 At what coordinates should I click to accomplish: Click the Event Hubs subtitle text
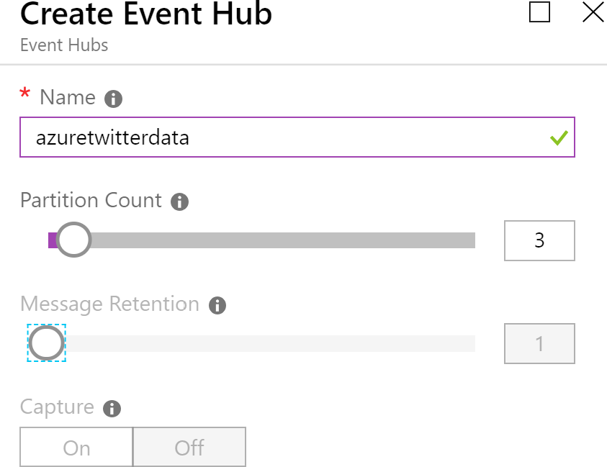(x=64, y=45)
